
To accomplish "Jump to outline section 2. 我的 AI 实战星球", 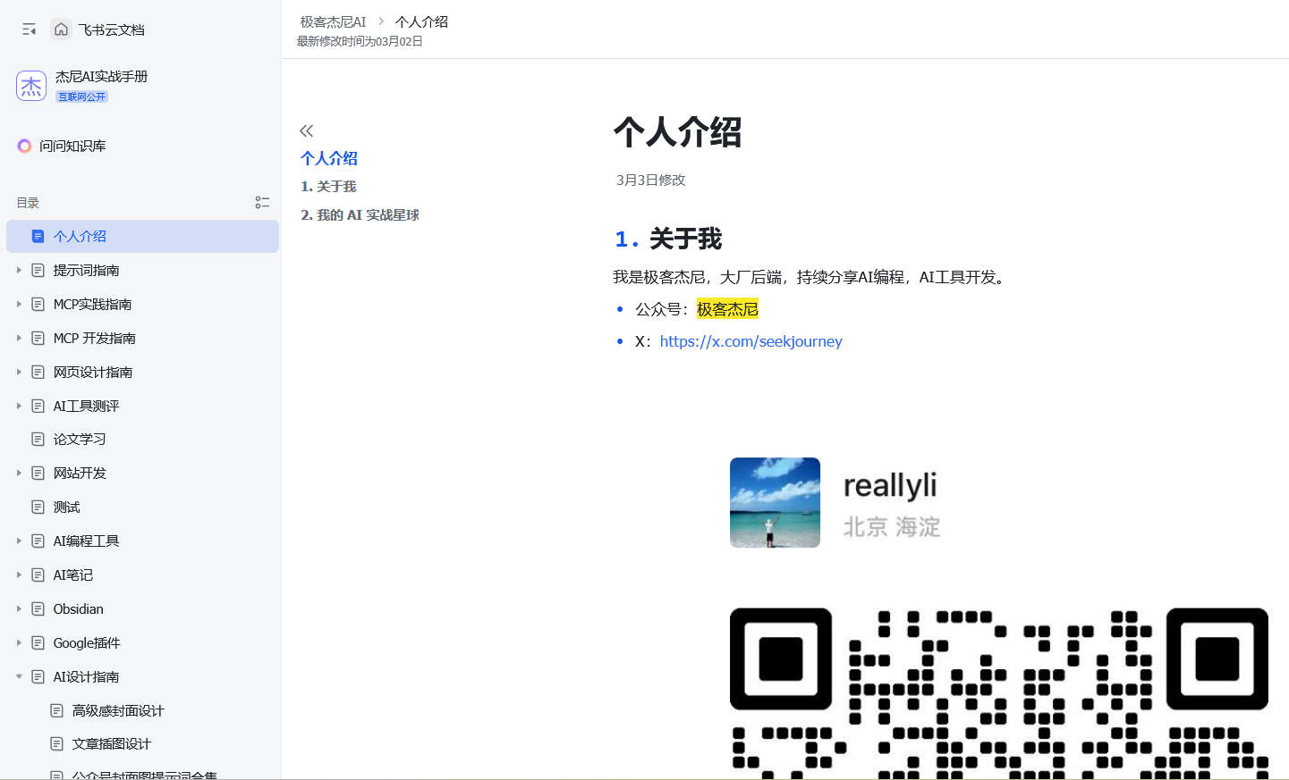I will click(x=360, y=214).
